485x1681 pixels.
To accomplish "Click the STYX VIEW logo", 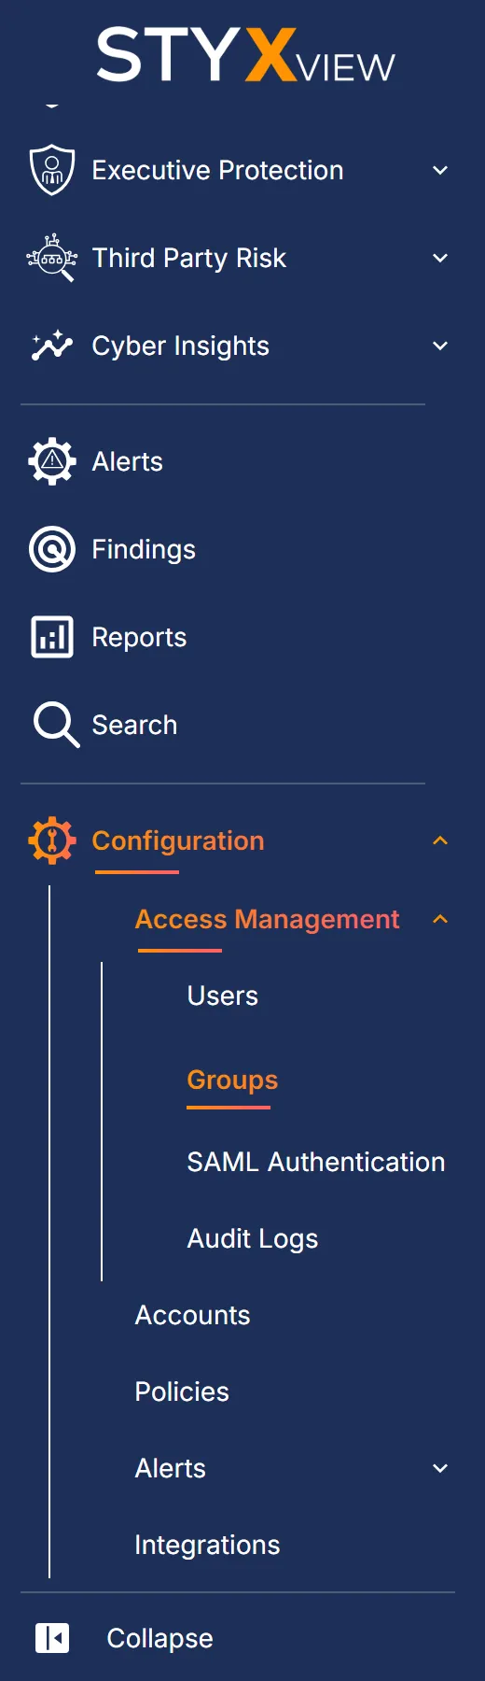I will click(246, 56).
